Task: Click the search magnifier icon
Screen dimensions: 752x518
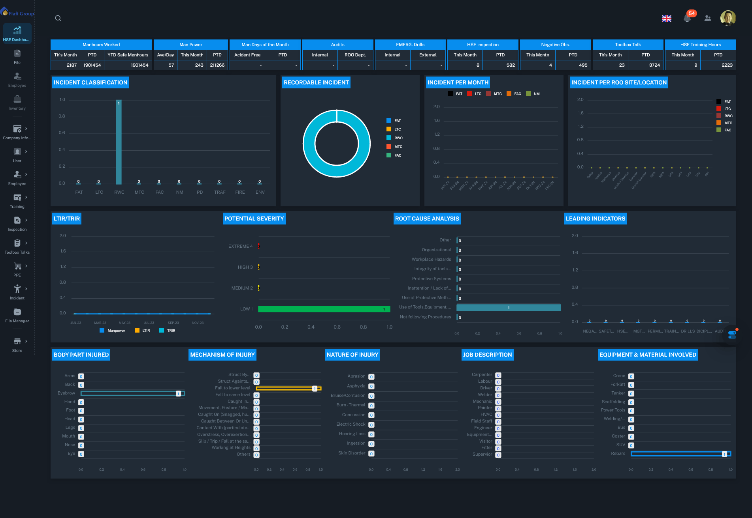Action: 58,18
